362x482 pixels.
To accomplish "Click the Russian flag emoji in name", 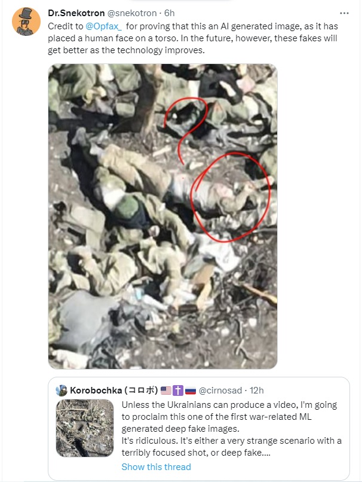I will tap(191, 391).
